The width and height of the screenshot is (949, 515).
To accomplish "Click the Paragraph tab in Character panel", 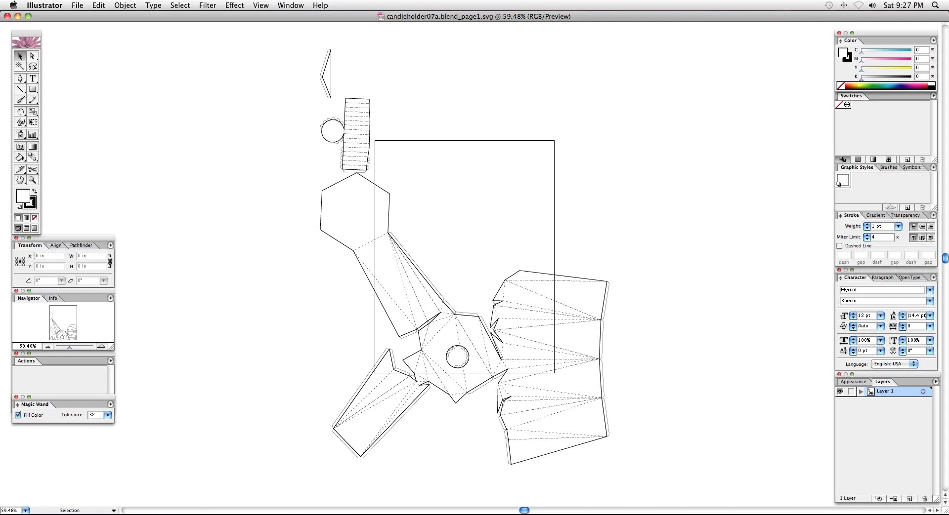I will point(883,277).
